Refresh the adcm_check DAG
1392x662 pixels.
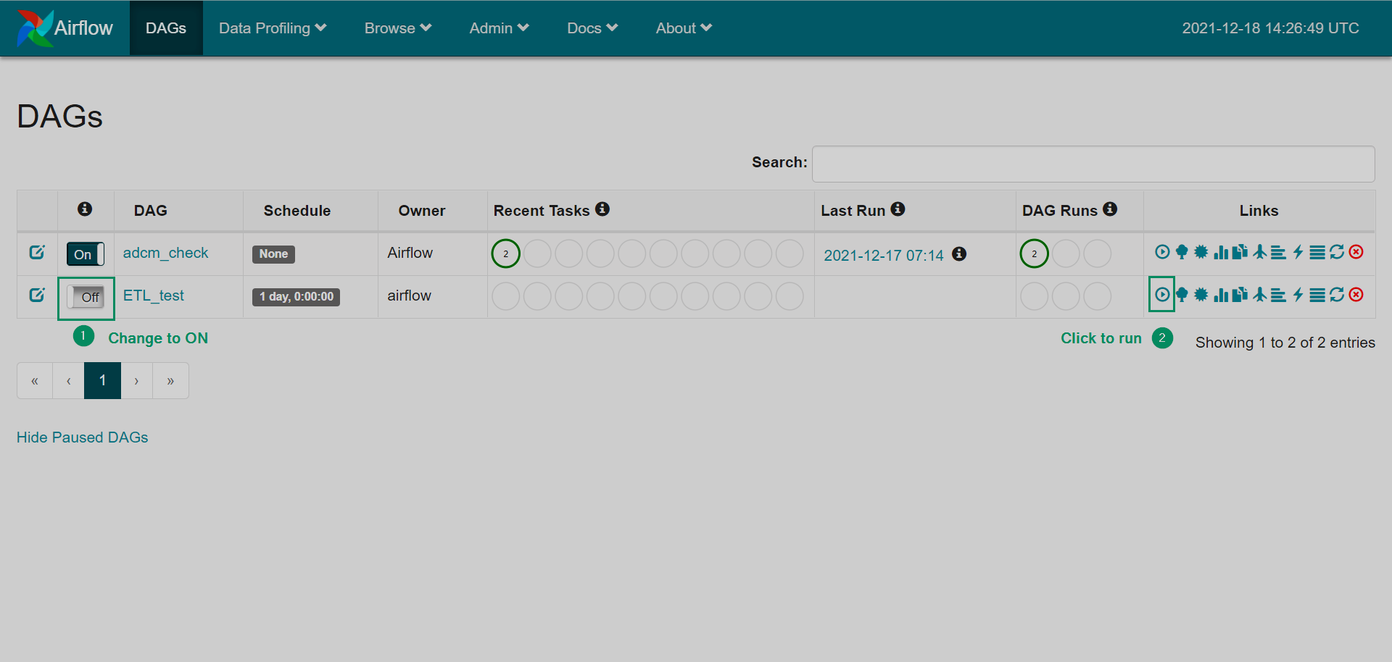click(x=1337, y=252)
